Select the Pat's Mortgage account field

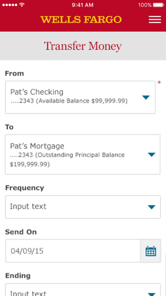(x=83, y=154)
